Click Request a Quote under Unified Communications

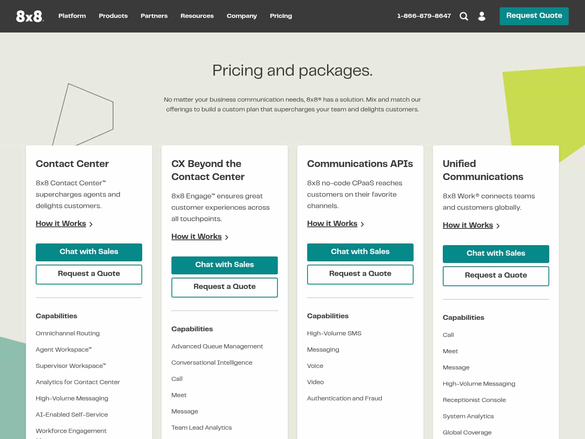point(496,276)
